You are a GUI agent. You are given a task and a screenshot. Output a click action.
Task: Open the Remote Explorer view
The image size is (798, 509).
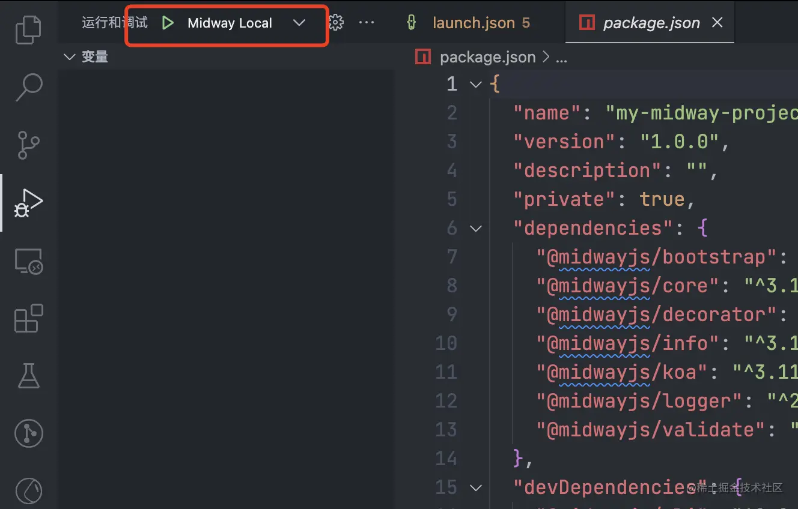coord(28,261)
